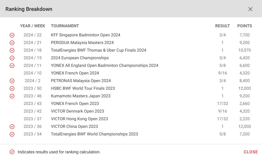Screen dimensions: 262x158
Task: Click the checkmark icon beside YONEX All England Open
Action: tap(12, 66)
